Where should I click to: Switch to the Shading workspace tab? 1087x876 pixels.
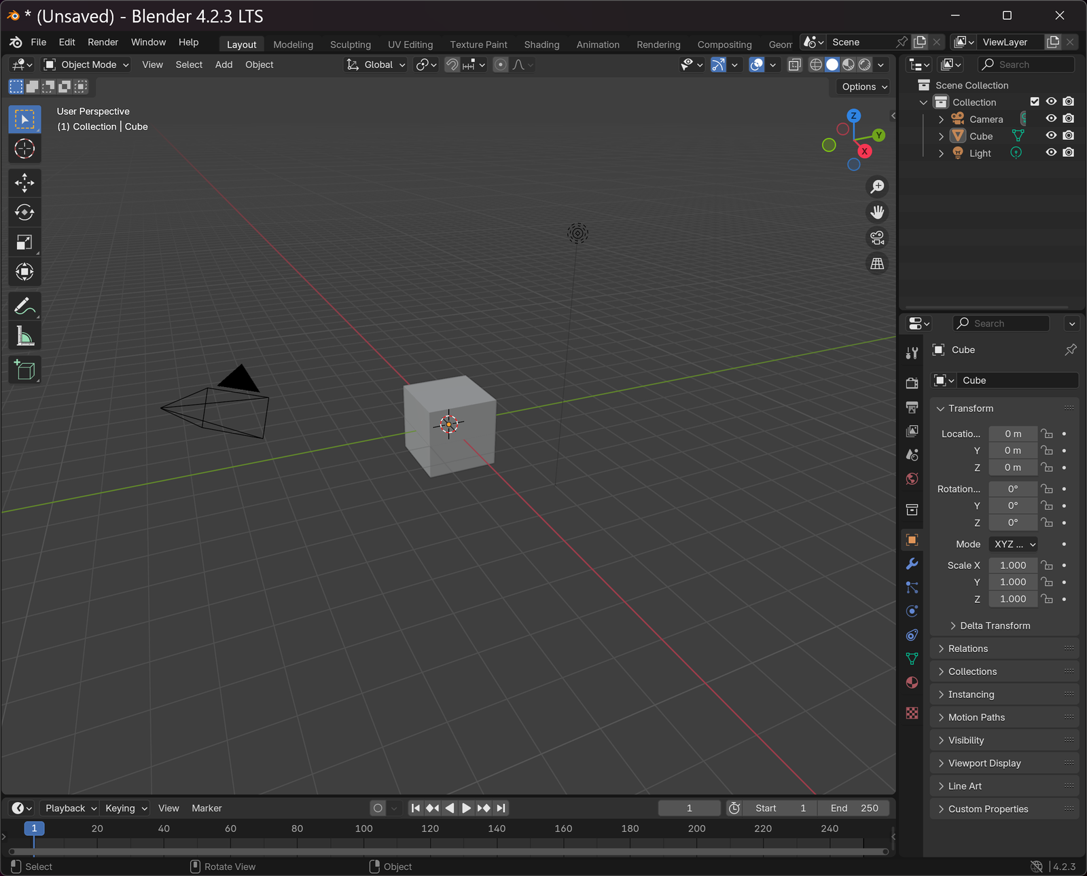(x=541, y=45)
